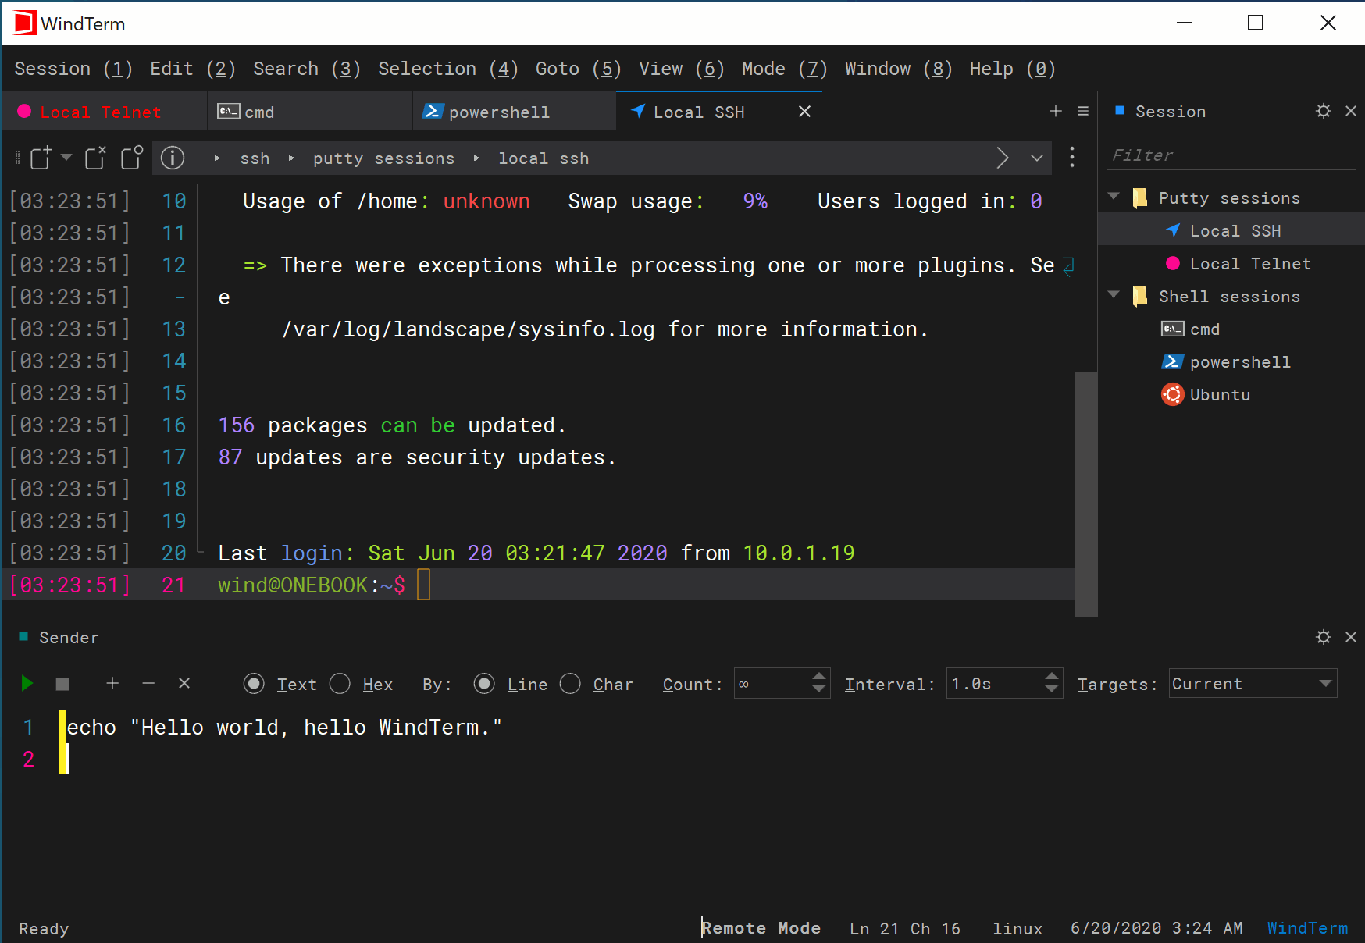Open the Search menu

coord(307,69)
